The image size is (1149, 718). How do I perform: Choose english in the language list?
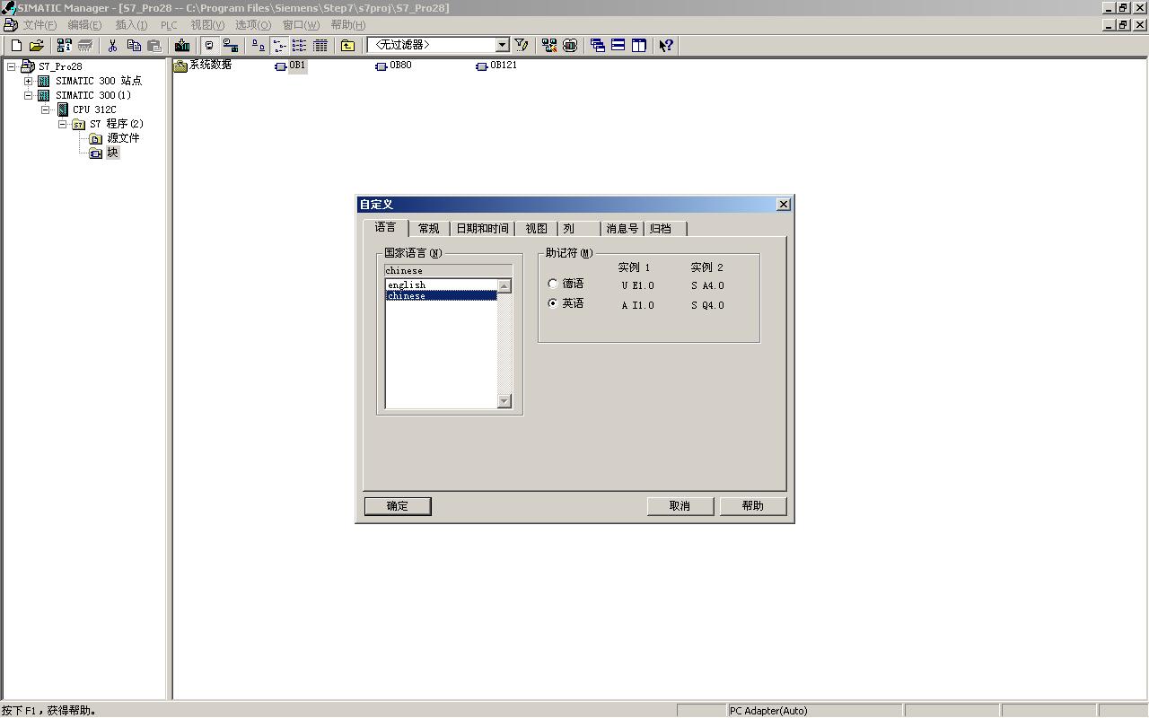441,285
